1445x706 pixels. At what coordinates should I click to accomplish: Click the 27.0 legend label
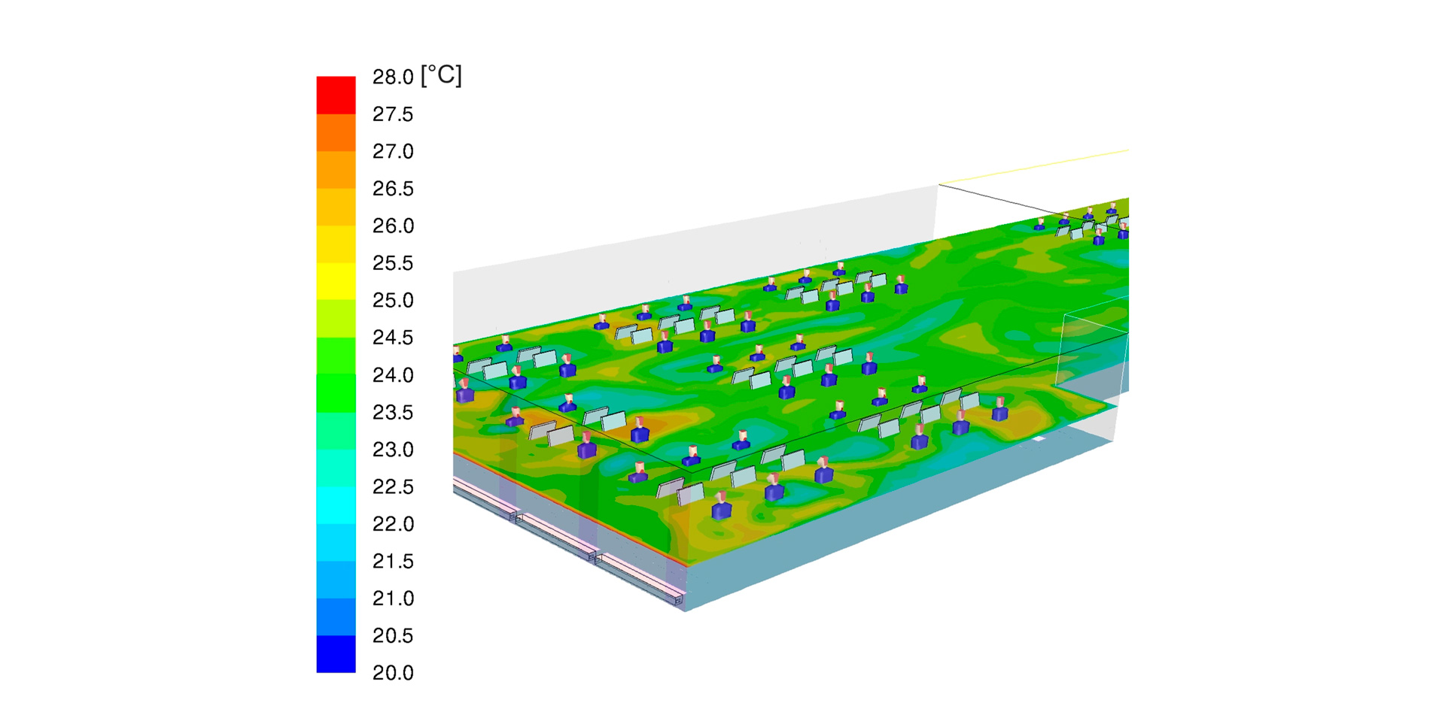coord(393,152)
